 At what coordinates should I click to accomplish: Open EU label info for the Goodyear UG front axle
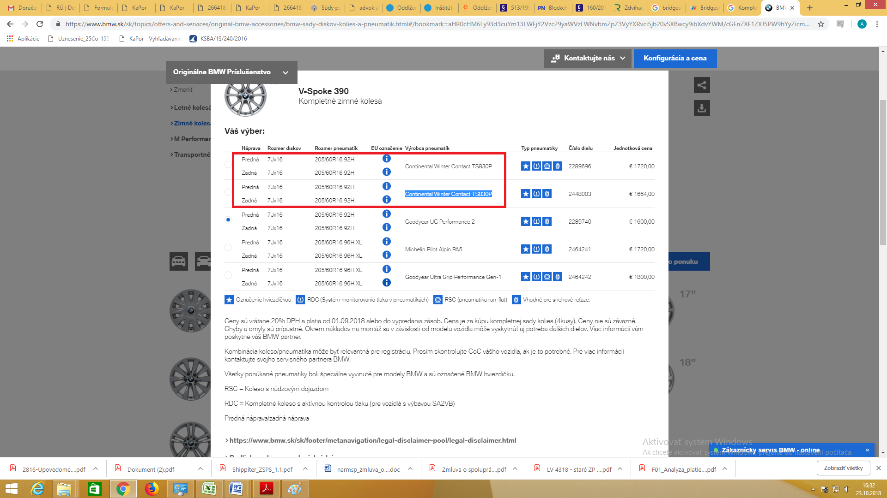[387, 214]
